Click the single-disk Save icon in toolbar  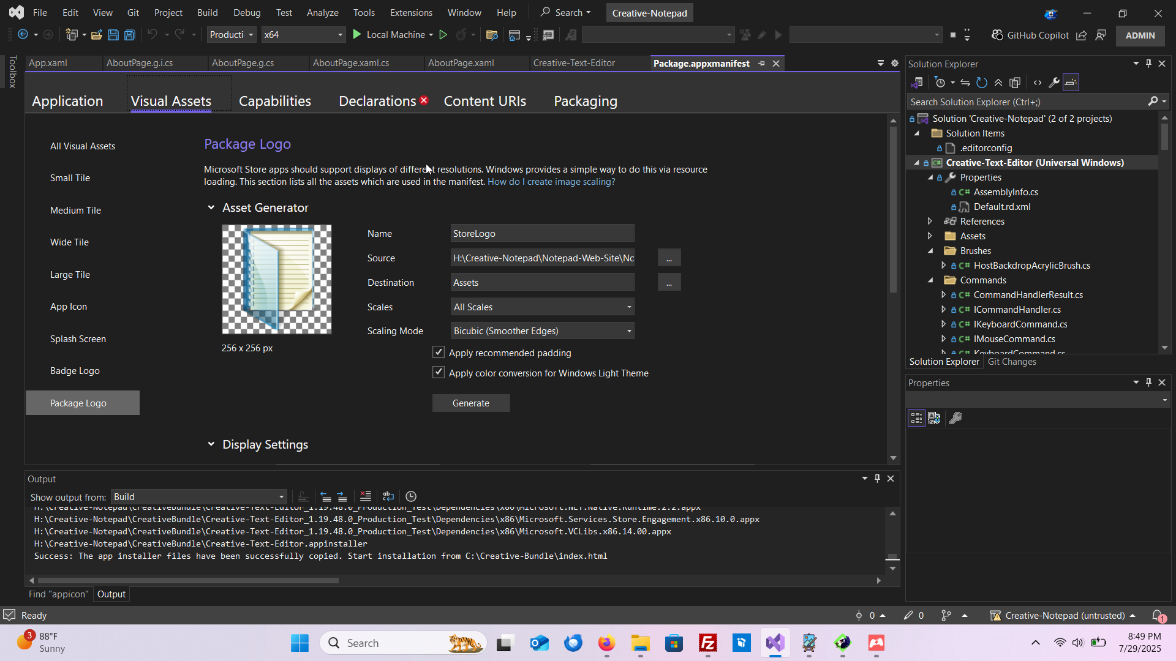[x=113, y=35]
